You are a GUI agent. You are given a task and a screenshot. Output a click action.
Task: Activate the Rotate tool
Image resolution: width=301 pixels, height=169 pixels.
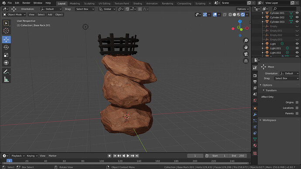(x=6, y=47)
